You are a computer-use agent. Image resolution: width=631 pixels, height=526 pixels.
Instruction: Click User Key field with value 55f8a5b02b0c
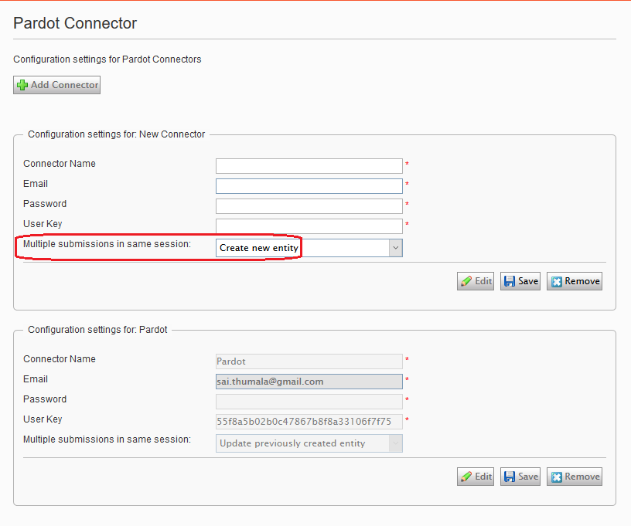pos(309,422)
